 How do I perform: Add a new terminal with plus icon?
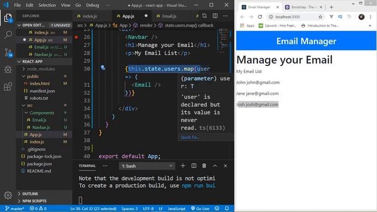(x=183, y=166)
